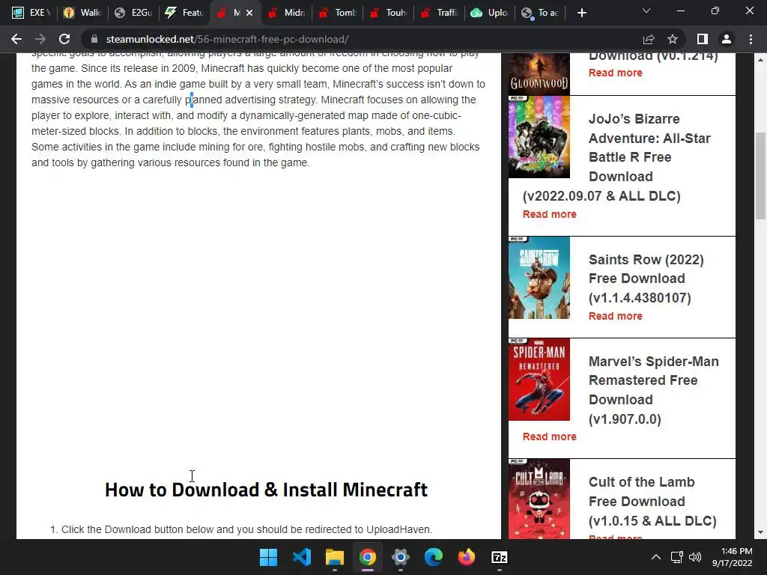Share this page using the share icon
767x575 pixels.
pyautogui.click(x=649, y=39)
